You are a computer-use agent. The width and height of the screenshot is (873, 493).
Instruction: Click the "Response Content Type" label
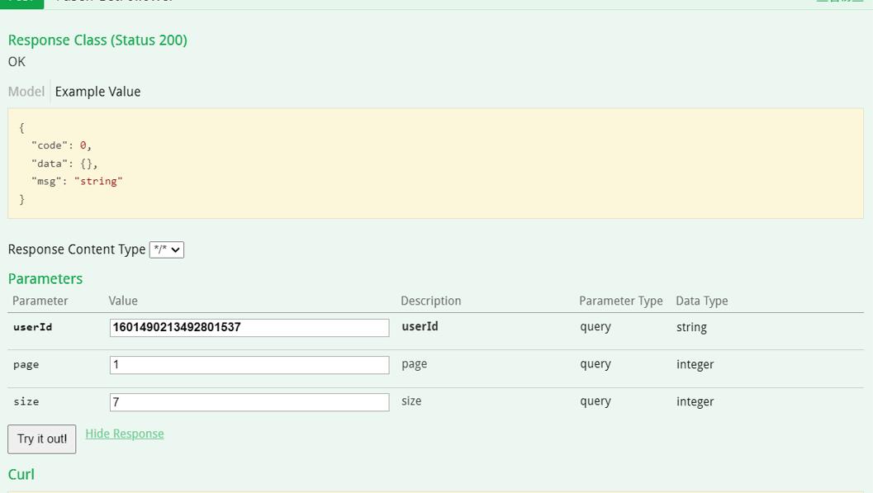[77, 249]
